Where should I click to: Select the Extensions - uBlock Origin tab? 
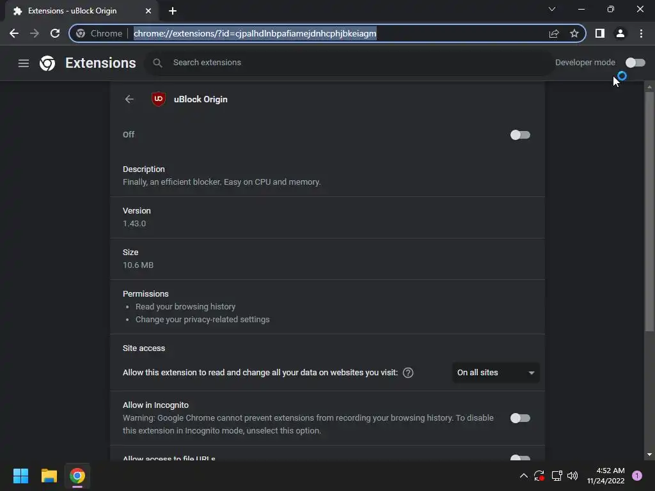coord(81,11)
